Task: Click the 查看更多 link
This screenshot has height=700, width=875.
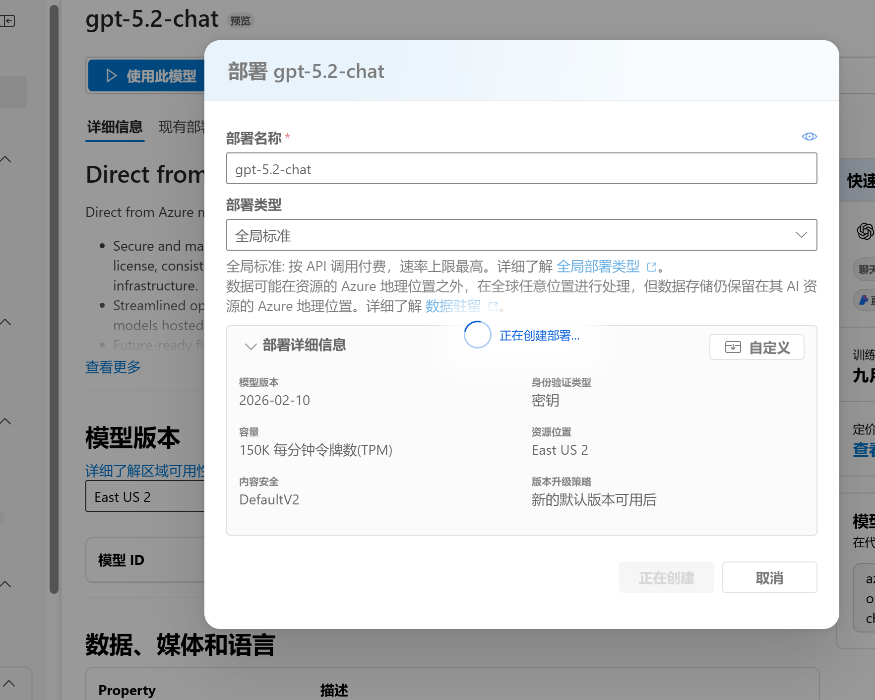Action: tap(113, 367)
